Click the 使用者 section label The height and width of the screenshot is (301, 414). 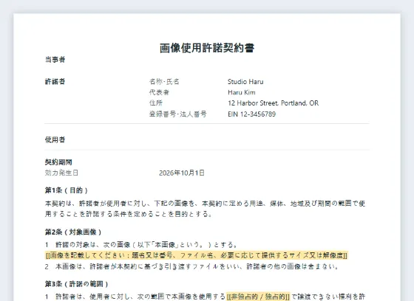point(55,139)
